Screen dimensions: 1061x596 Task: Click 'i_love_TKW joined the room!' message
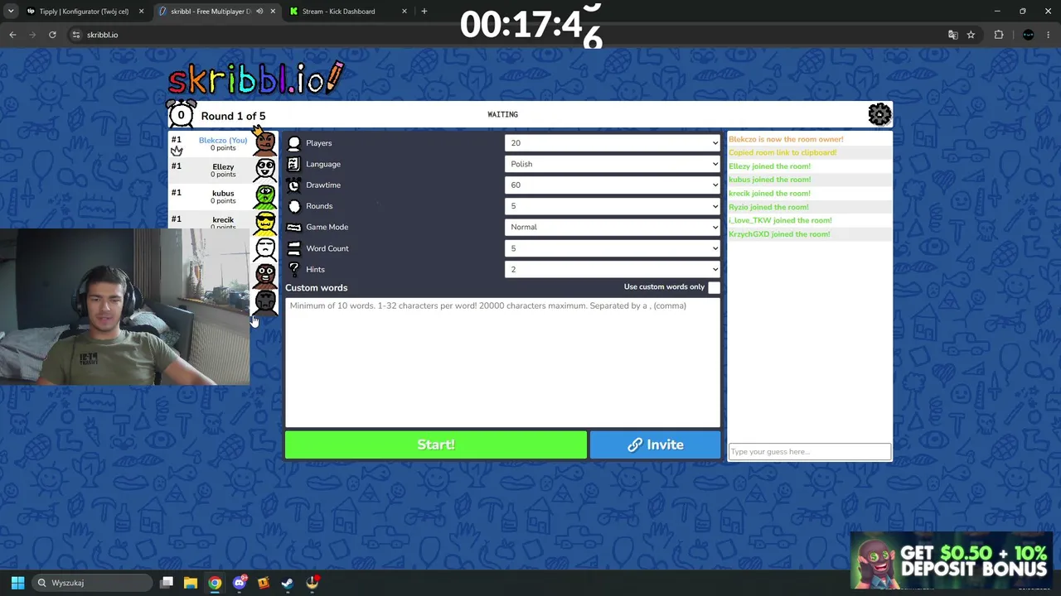point(780,221)
